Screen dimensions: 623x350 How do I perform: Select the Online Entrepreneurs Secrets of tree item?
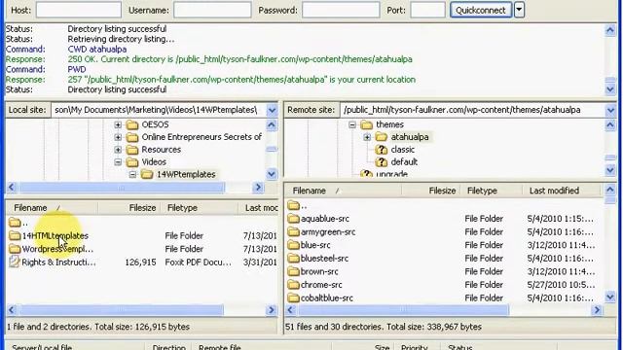click(202, 137)
